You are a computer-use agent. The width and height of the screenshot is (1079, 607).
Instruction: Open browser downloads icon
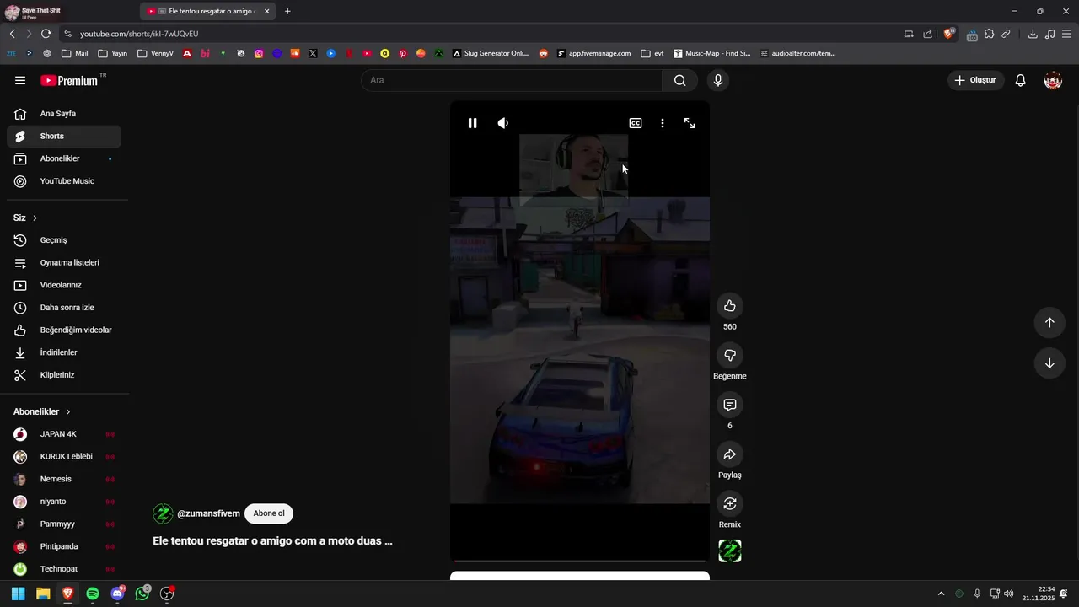[1033, 34]
